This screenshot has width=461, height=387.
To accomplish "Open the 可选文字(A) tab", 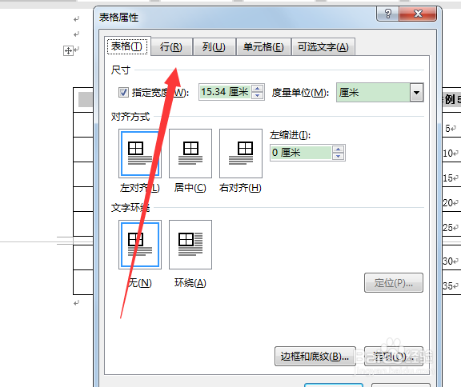I will pyautogui.click(x=323, y=47).
